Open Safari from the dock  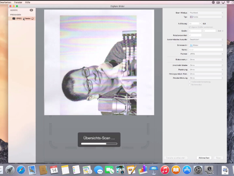(21, 170)
